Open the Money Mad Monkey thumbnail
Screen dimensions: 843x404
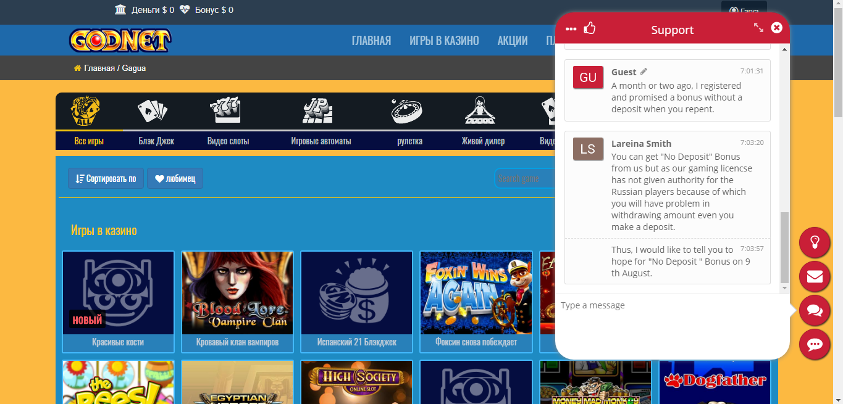tap(595, 382)
